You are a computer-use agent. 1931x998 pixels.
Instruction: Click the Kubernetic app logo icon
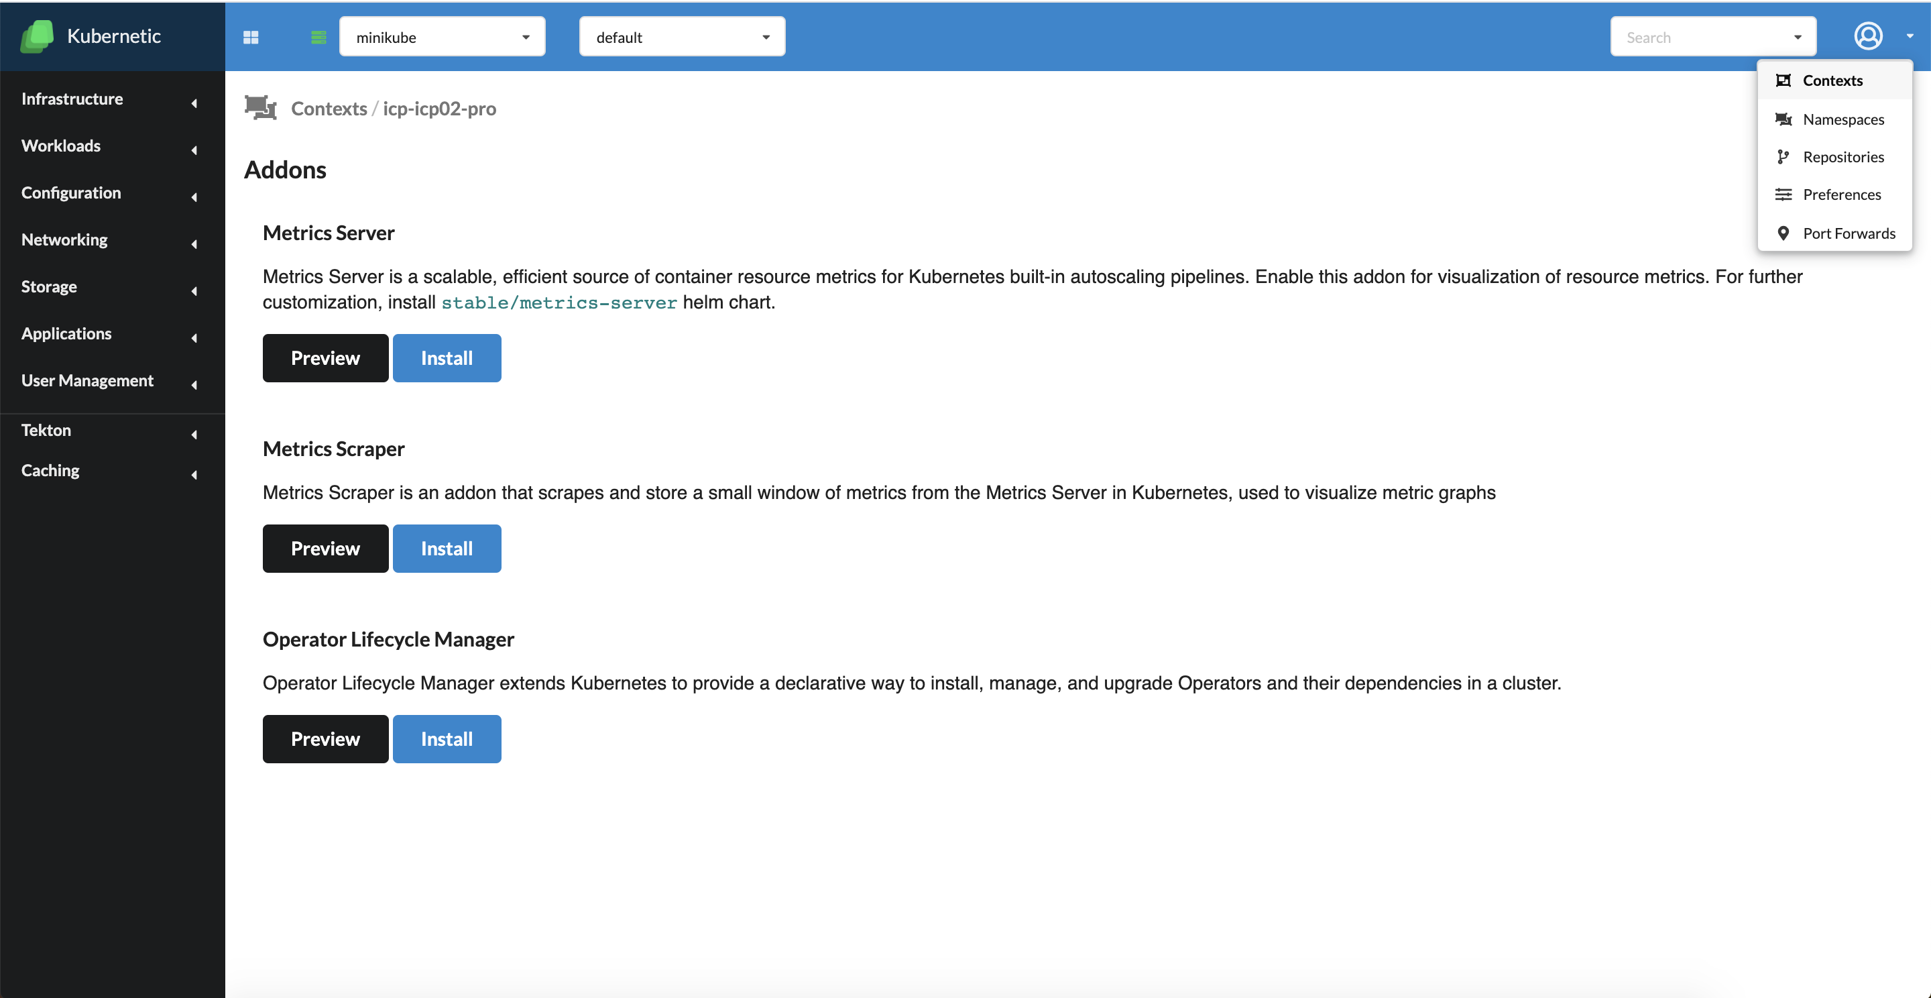click(38, 36)
